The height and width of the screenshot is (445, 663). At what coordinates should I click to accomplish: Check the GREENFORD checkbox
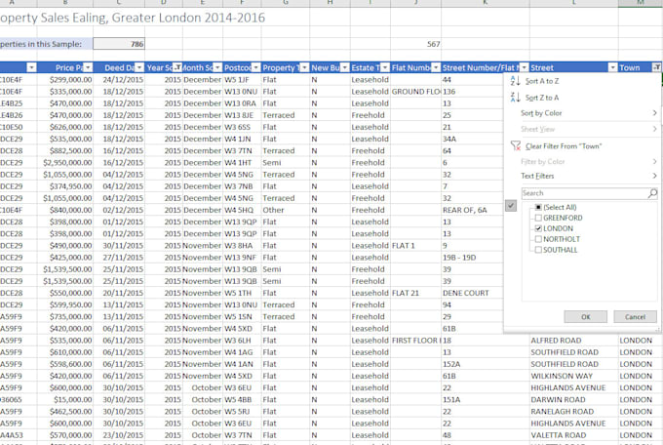point(538,218)
